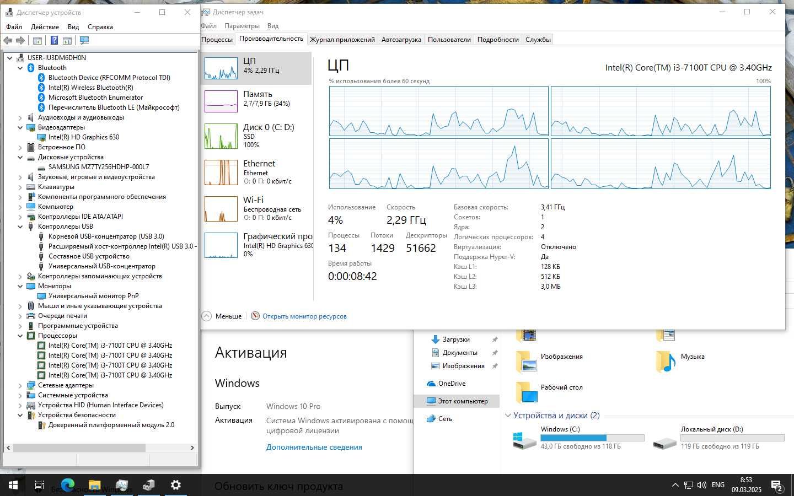This screenshot has height=496, width=794.
Task: Click the Forward arrow in Device Manager toolbar
Action: coord(20,40)
